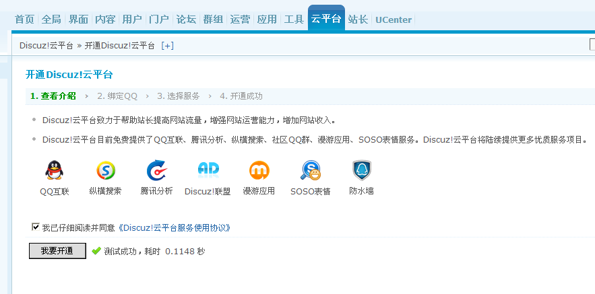
Task: Switch to the 工具 tab
Action: [x=294, y=20]
